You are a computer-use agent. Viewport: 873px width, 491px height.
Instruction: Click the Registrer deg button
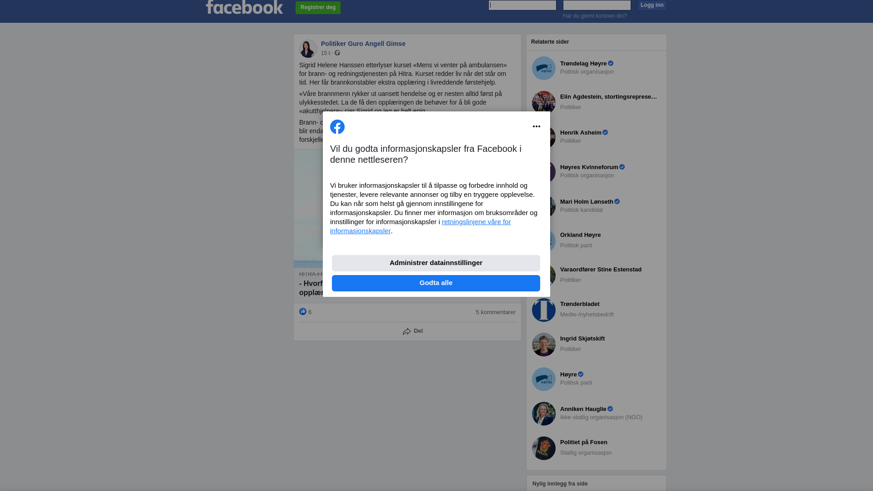click(318, 8)
